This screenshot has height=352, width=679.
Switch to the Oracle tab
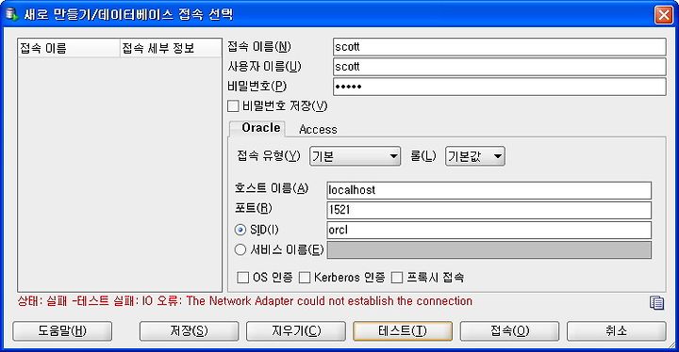pos(257,128)
